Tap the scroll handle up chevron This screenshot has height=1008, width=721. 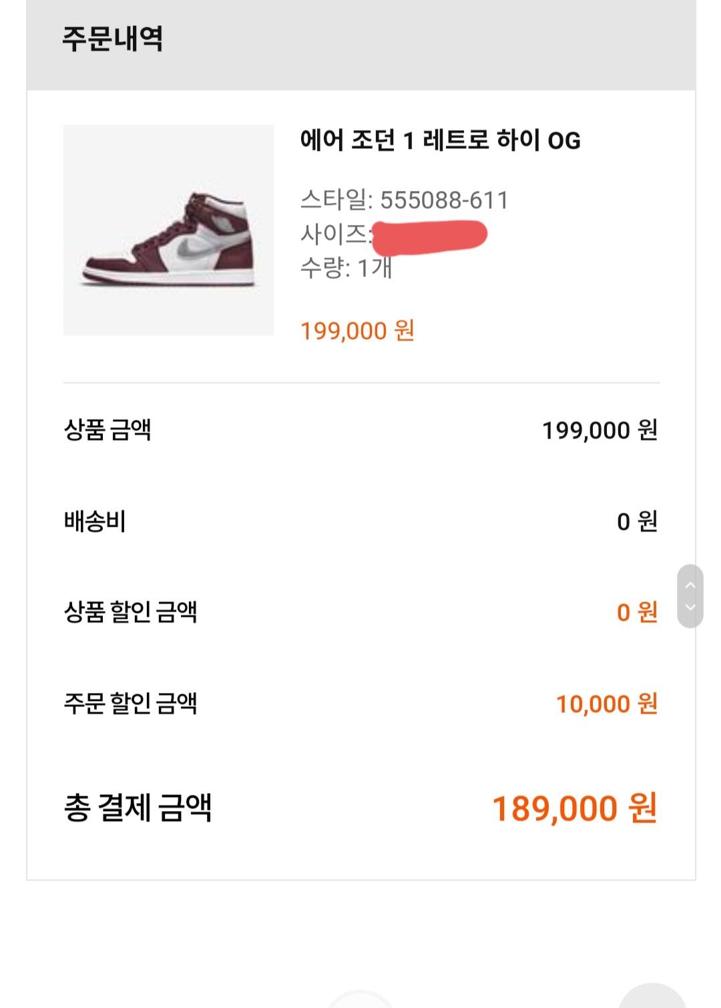[x=690, y=585]
